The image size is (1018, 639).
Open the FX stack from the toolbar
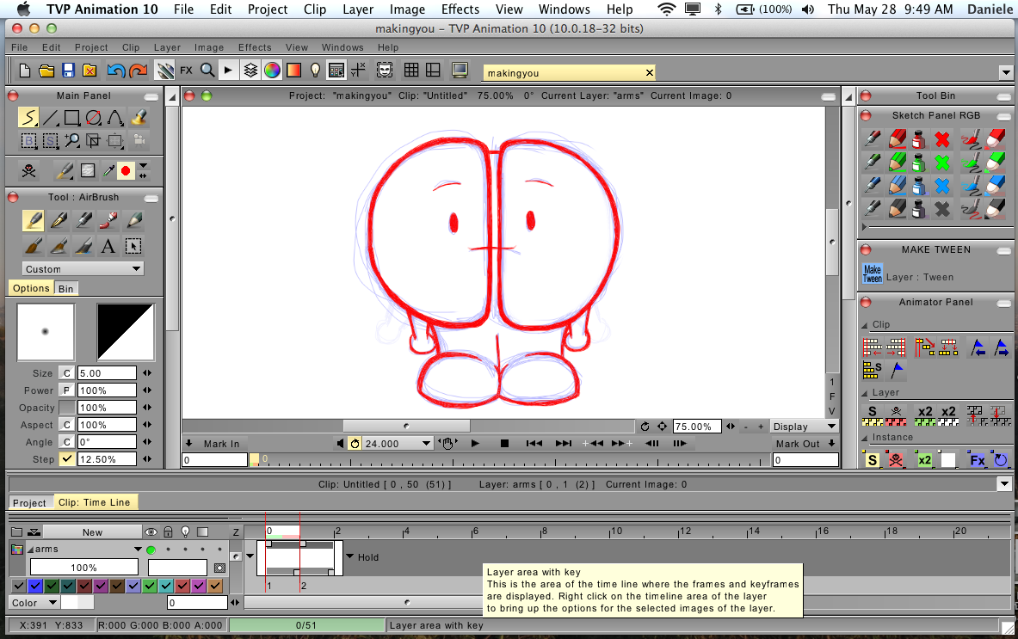coord(187,70)
